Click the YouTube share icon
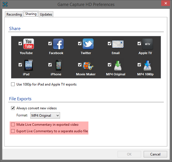Screen dimensions: 172x162 tap(28, 44)
